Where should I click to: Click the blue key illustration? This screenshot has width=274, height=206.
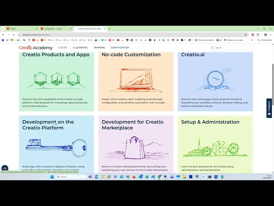[x=57, y=148]
